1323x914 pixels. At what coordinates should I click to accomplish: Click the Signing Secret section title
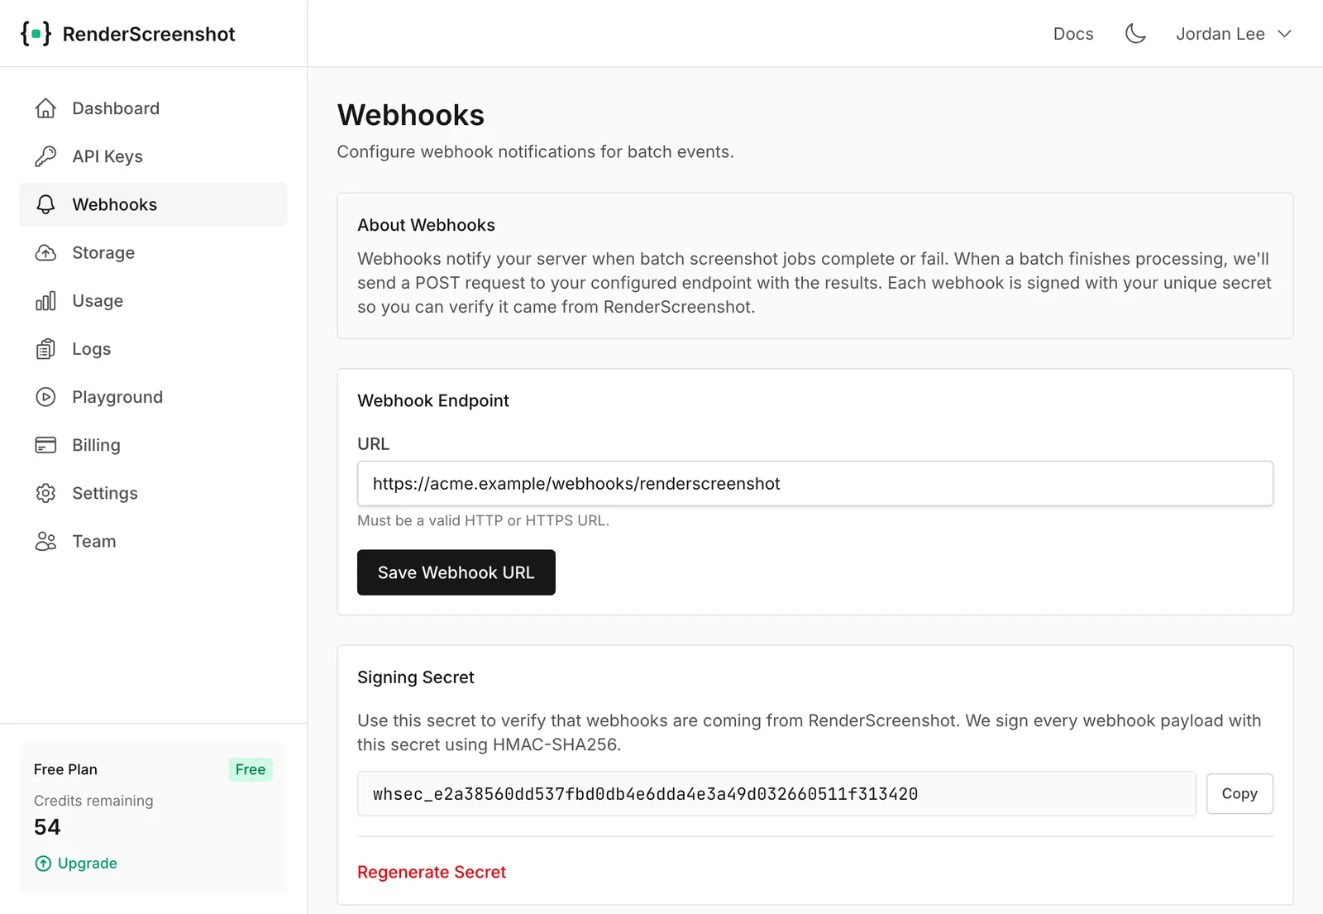point(416,677)
